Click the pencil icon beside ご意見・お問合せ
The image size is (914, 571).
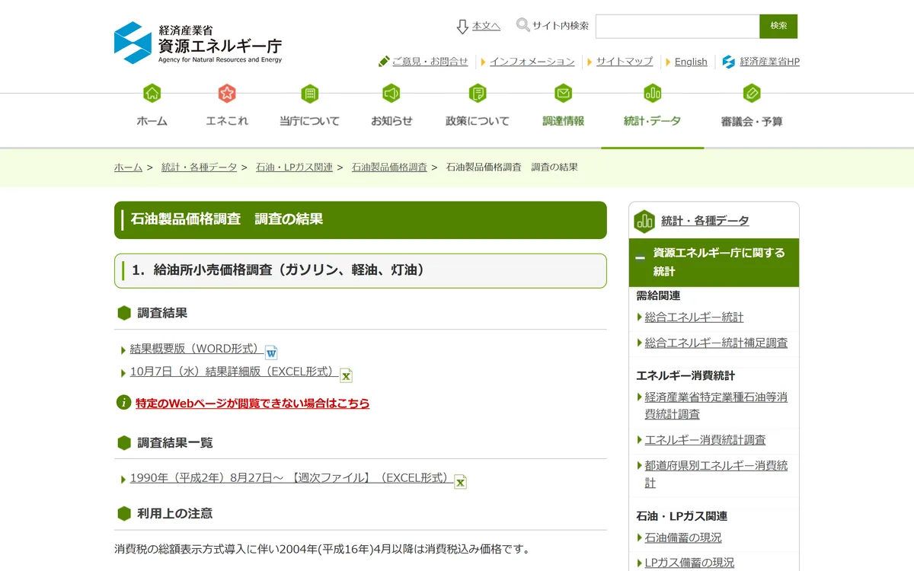pyautogui.click(x=384, y=62)
